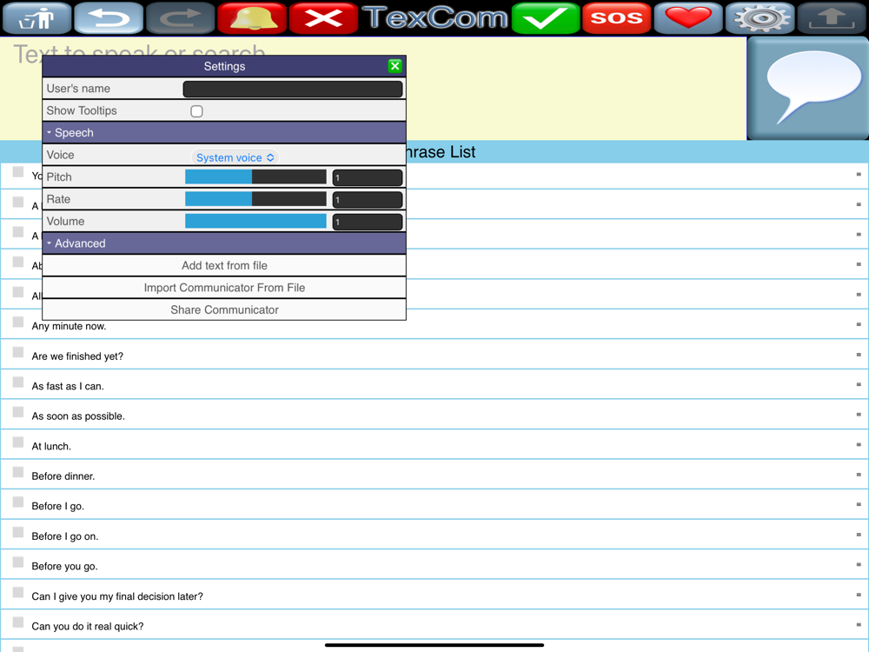Check the box for 'Any minute now.'
This screenshot has height=652, width=869.
pos(18,323)
